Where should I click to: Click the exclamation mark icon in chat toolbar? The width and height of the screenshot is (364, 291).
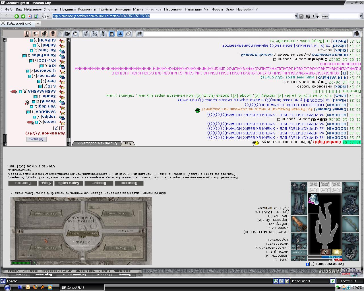(53, 34)
